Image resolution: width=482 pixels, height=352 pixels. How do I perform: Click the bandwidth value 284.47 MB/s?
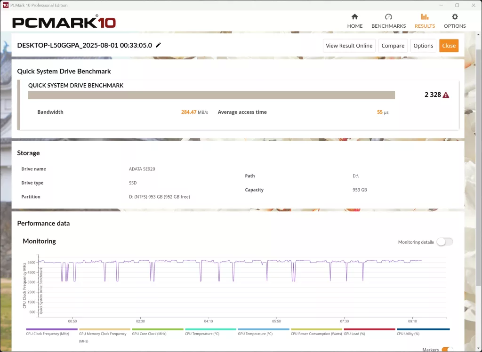tap(194, 112)
